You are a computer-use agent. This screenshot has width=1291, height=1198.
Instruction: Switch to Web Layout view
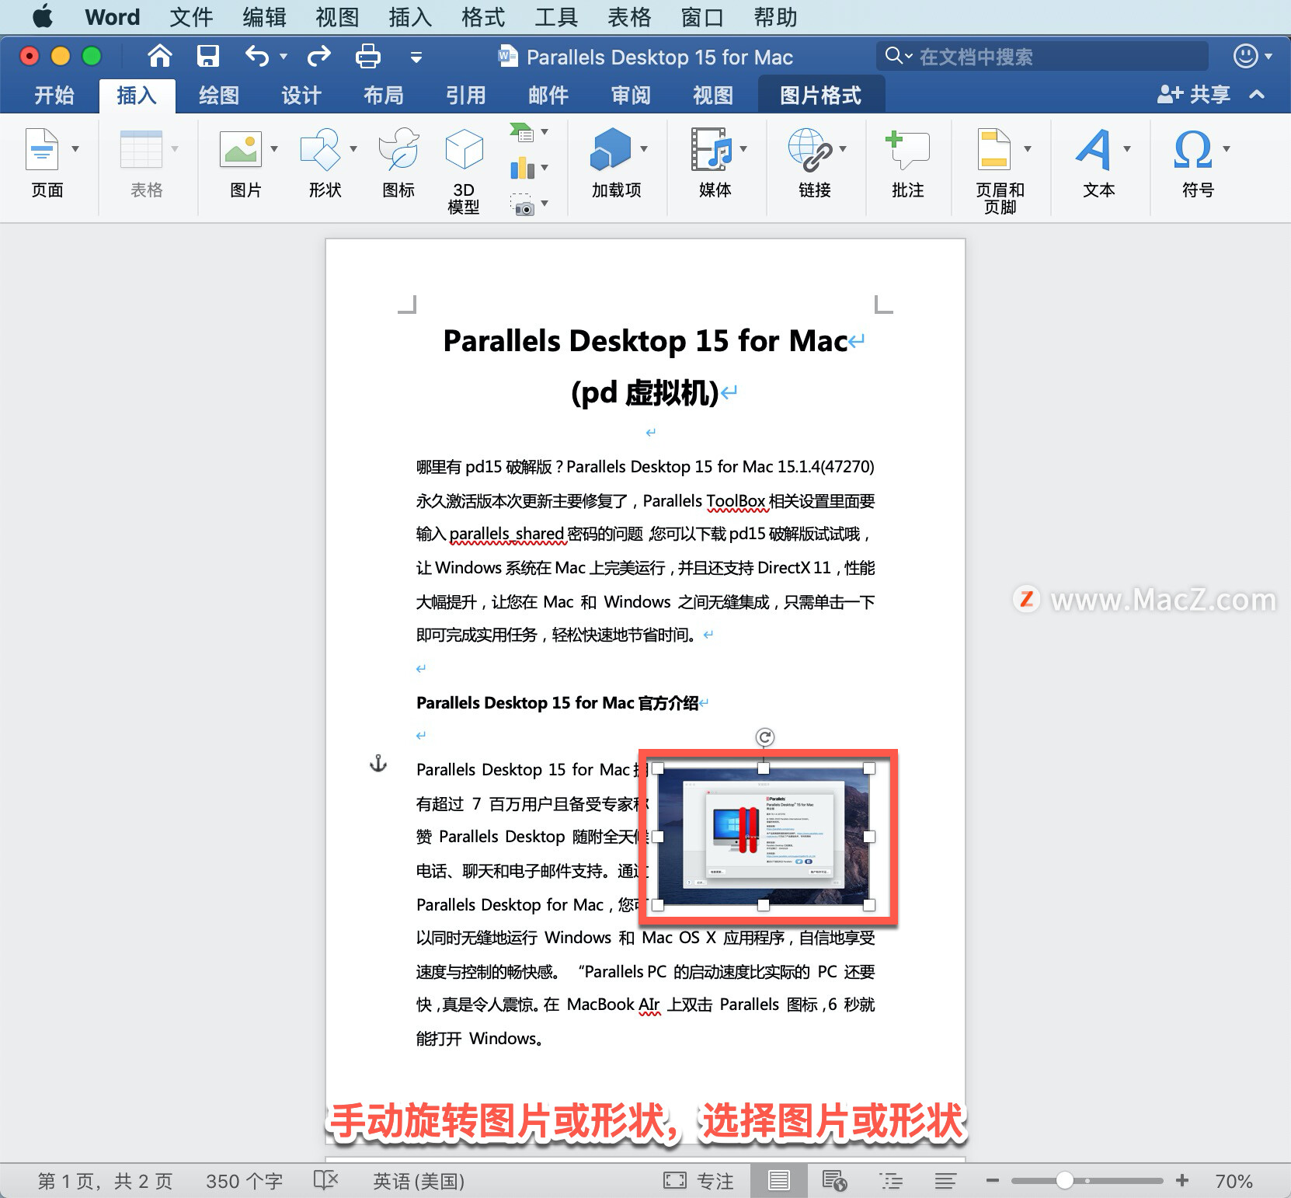pos(835,1181)
